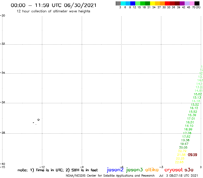Click the red cryosat satellite label
The height and width of the screenshot is (178, 203).
pos(174,170)
